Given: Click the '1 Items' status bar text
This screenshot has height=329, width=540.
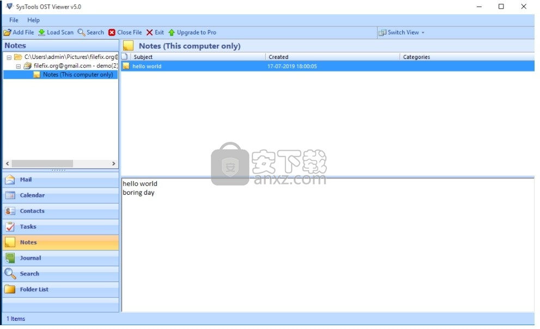Looking at the screenshot, I should coord(16,319).
